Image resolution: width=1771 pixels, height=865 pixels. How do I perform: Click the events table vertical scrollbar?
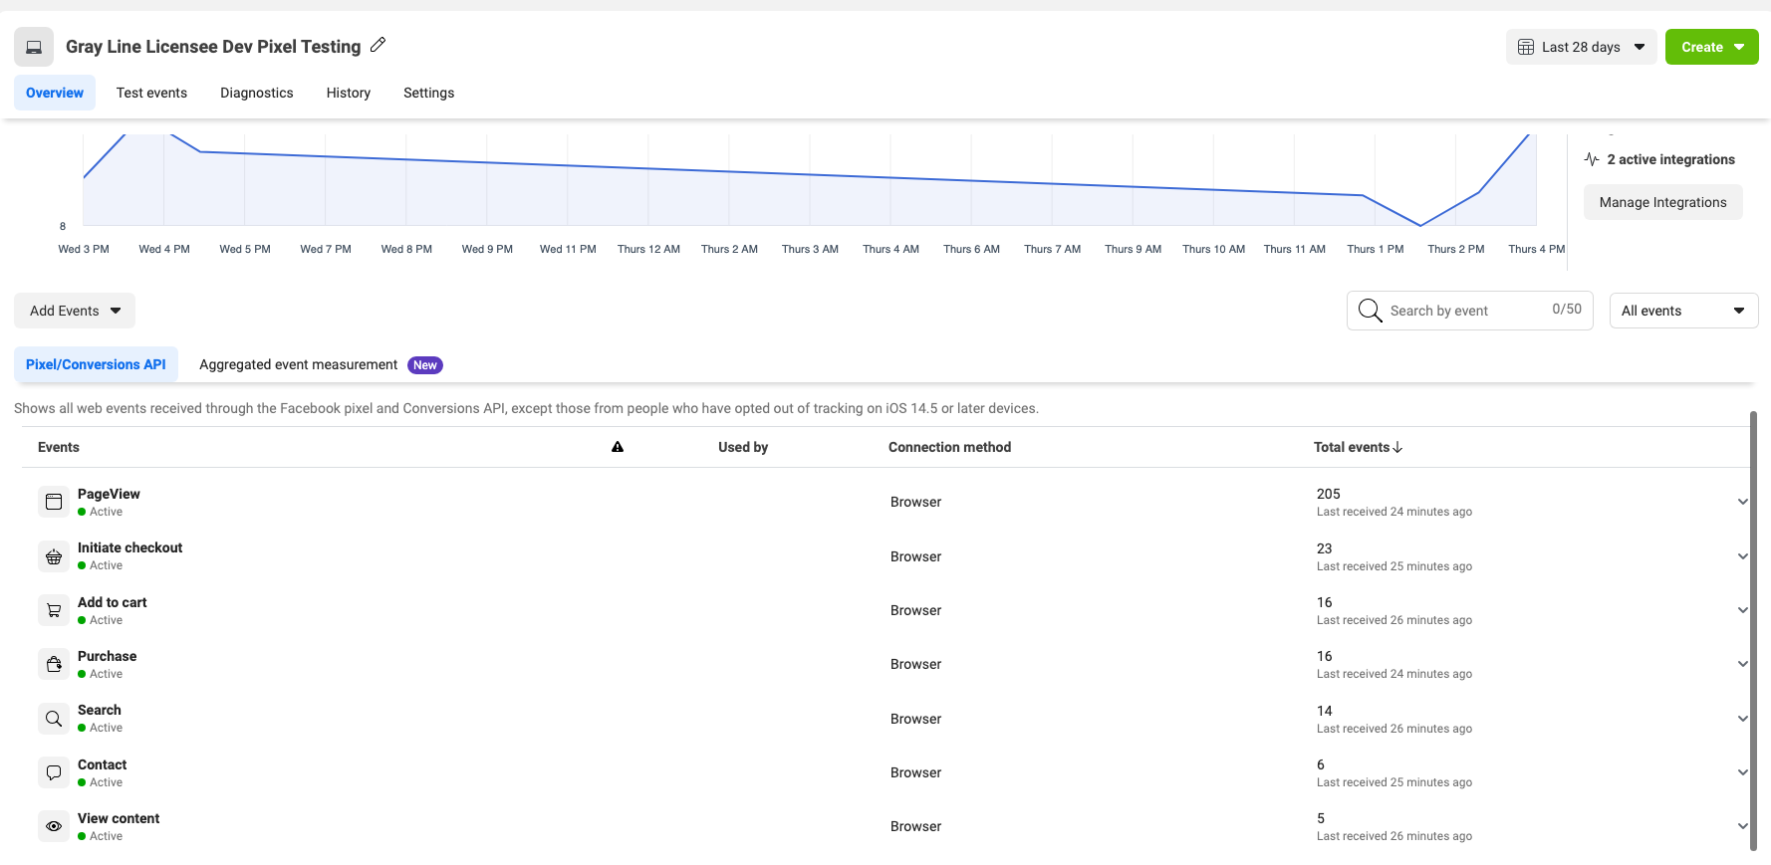[1753, 630]
